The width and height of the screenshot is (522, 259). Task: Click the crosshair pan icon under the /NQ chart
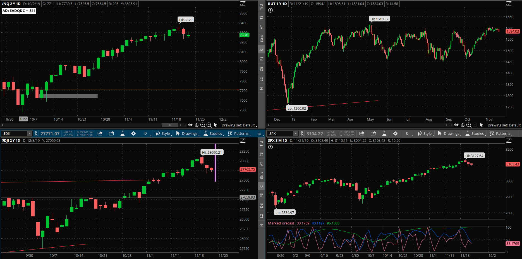click(x=197, y=125)
